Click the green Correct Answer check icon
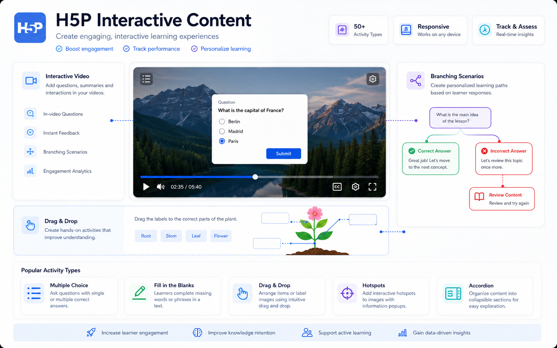This screenshot has width=557, height=348. [x=412, y=151]
